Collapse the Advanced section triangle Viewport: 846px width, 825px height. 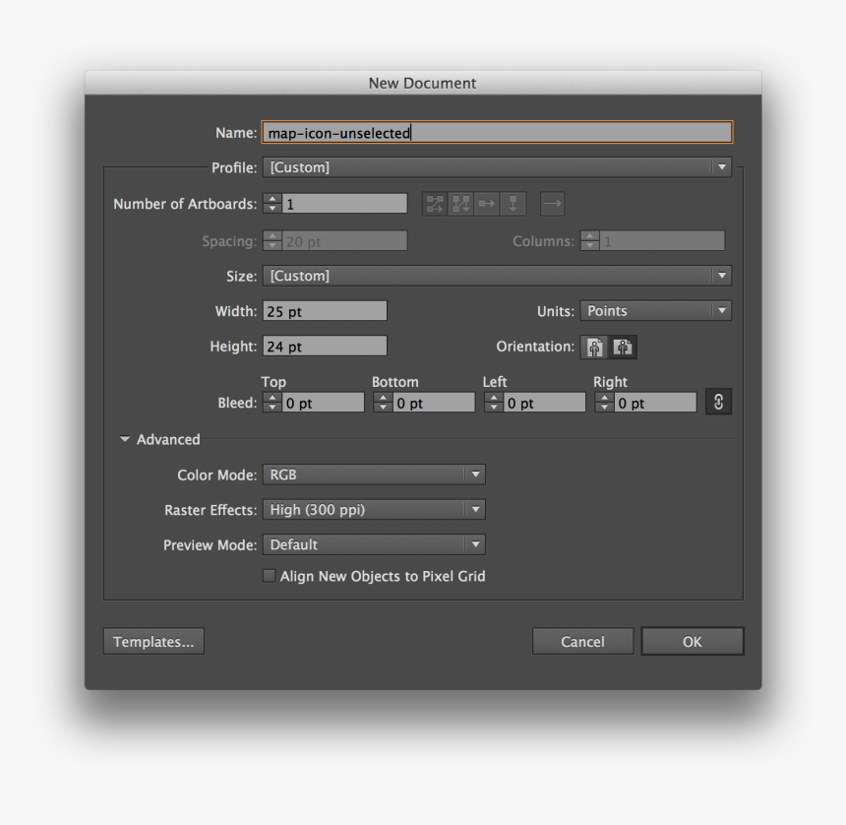[125, 440]
